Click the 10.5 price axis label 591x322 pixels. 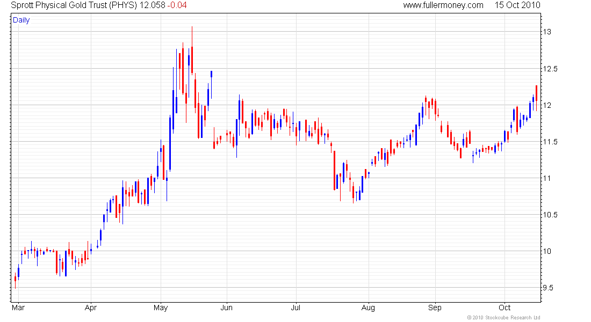click(x=550, y=215)
